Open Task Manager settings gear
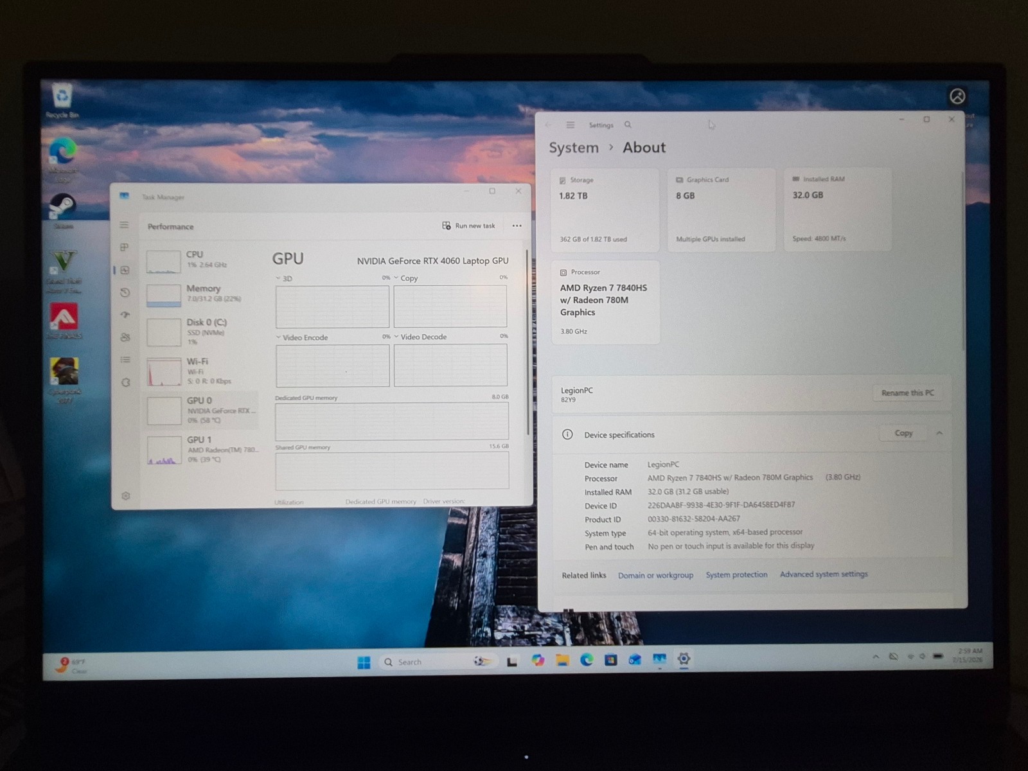Screen dimensions: 1028x771 pos(126,495)
